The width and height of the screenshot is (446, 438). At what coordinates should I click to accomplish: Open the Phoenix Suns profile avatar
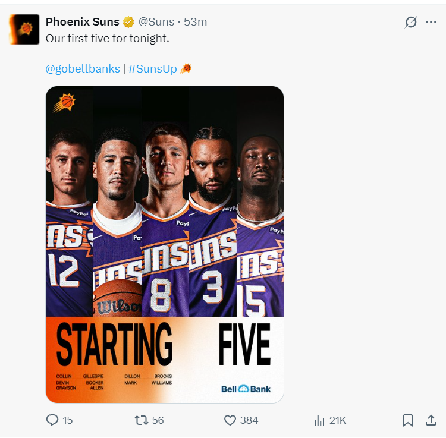24,29
